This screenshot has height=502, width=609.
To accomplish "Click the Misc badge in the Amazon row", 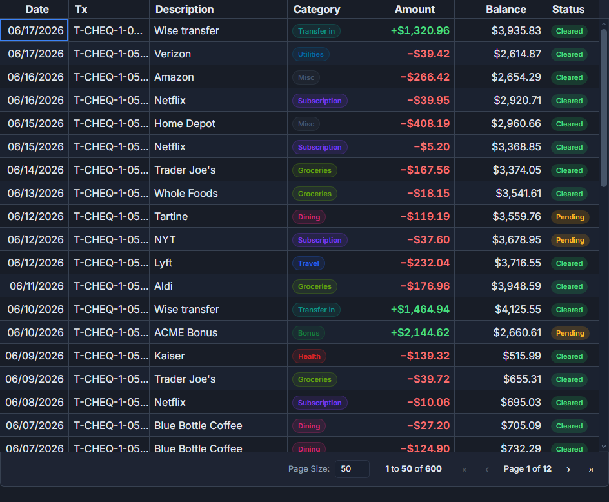I will pyautogui.click(x=306, y=77).
